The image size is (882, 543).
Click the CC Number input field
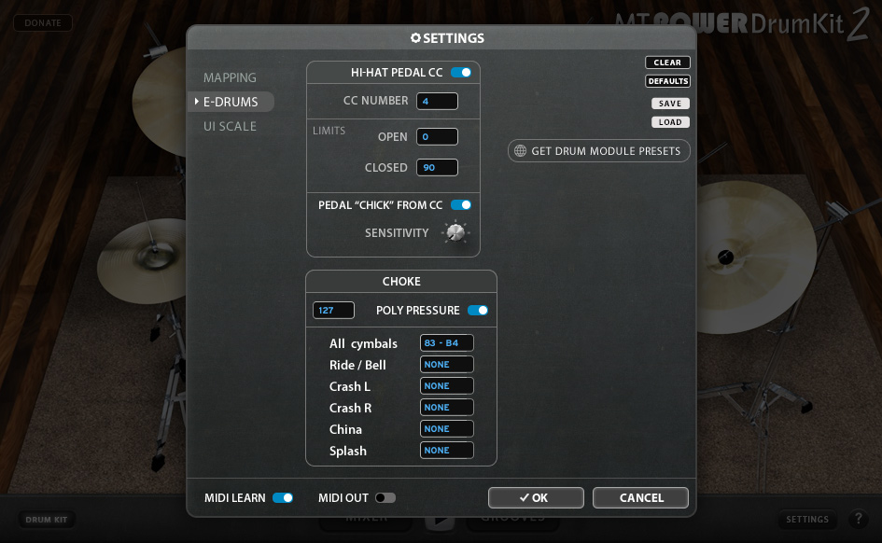click(437, 101)
